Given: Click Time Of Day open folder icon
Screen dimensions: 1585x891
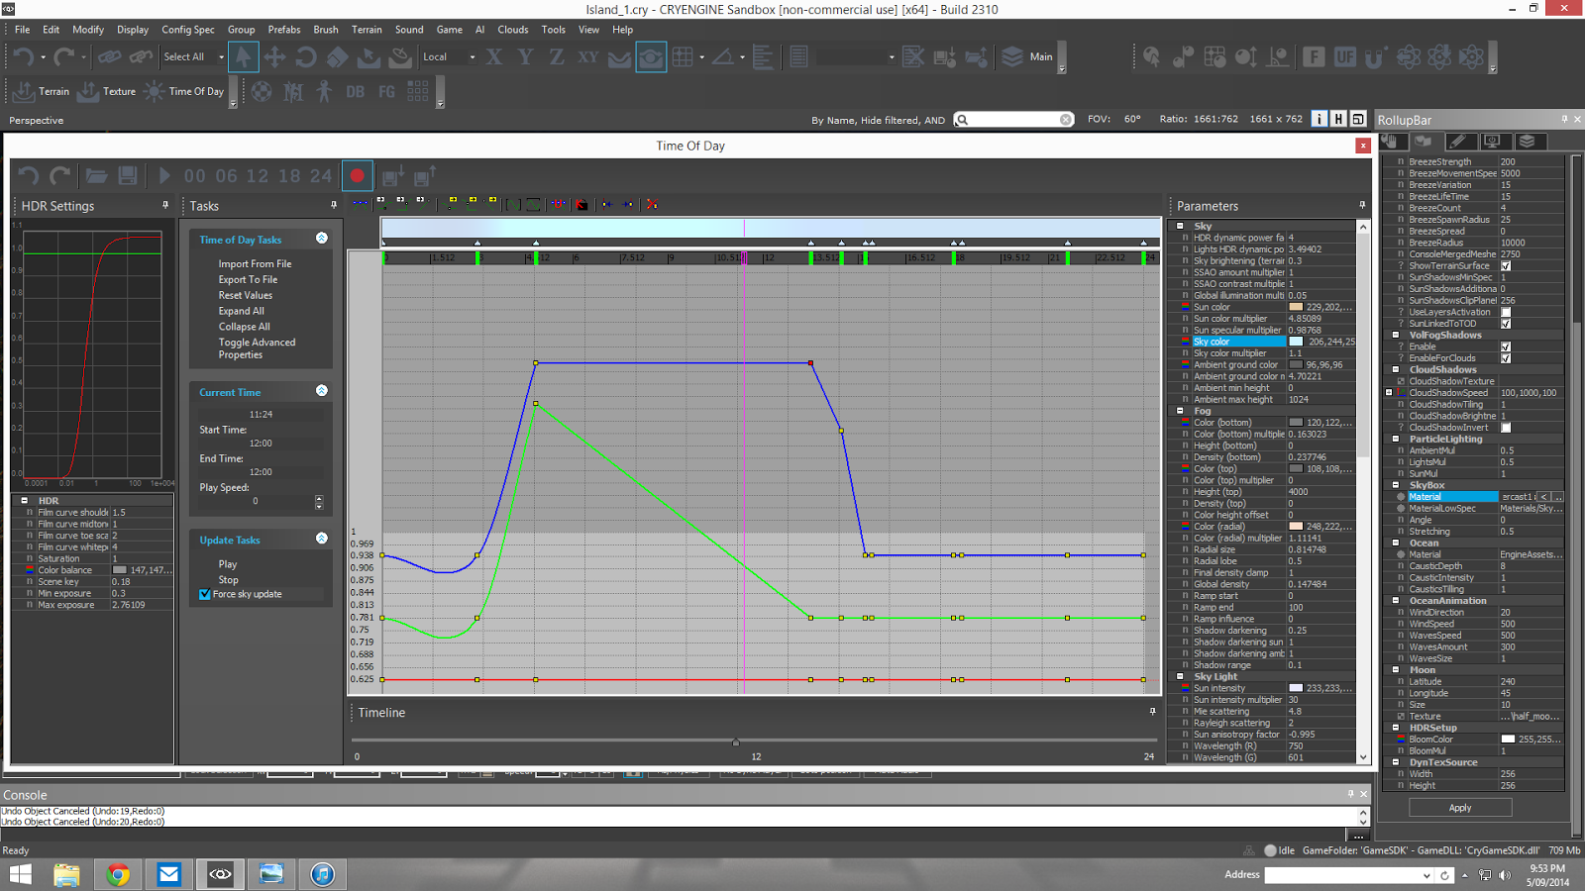Looking at the screenshot, I should 96,176.
